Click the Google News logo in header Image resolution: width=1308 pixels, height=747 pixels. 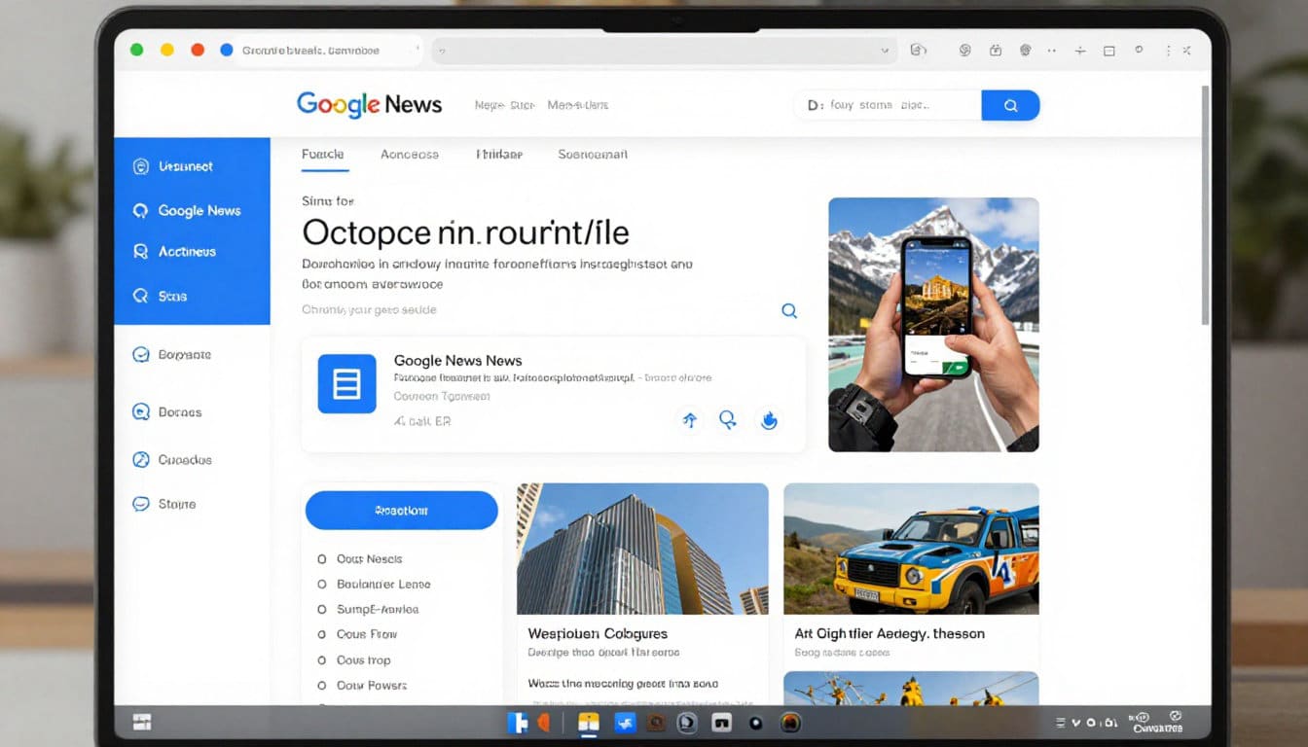[369, 104]
